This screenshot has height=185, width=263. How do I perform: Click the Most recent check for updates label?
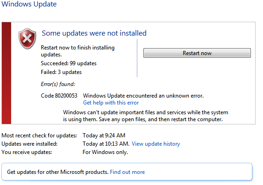click(39, 136)
